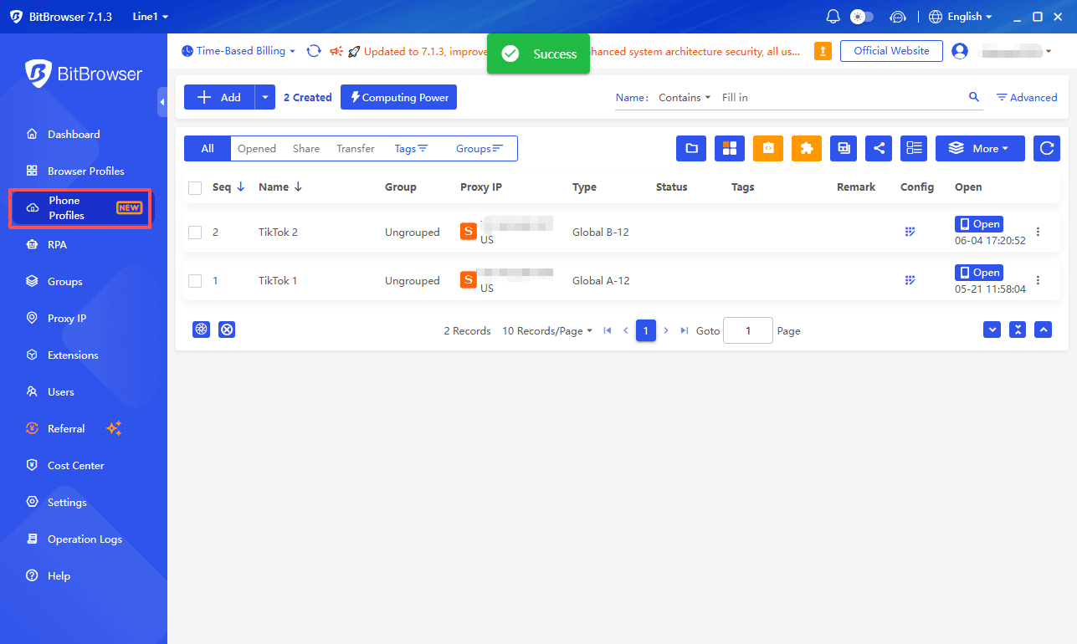Switch to the Share tab

point(306,148)
